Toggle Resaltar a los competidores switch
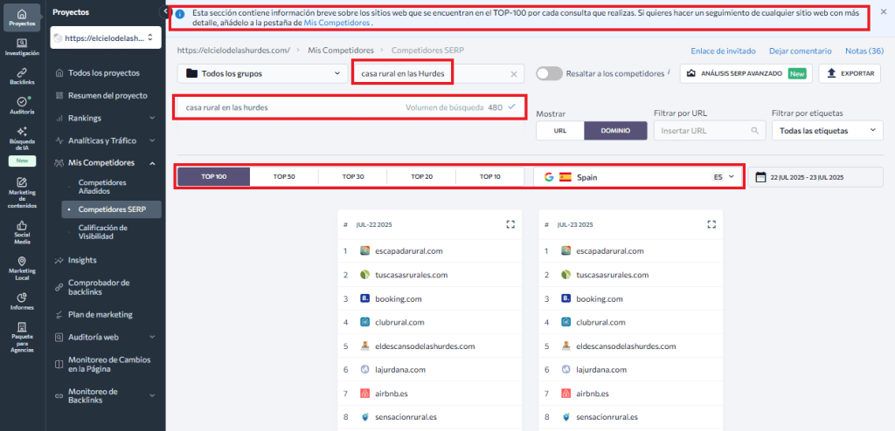The image size is (895, 431). coord(549,73)
